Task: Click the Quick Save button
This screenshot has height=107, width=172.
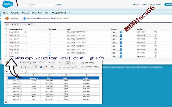Action: tap(16, 25)
